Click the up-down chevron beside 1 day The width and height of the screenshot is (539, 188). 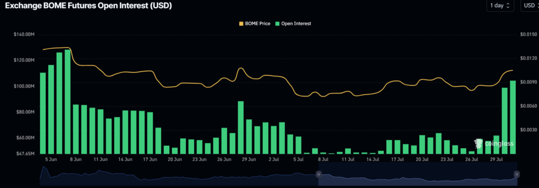pyautogui.click(x=508, y=6)
